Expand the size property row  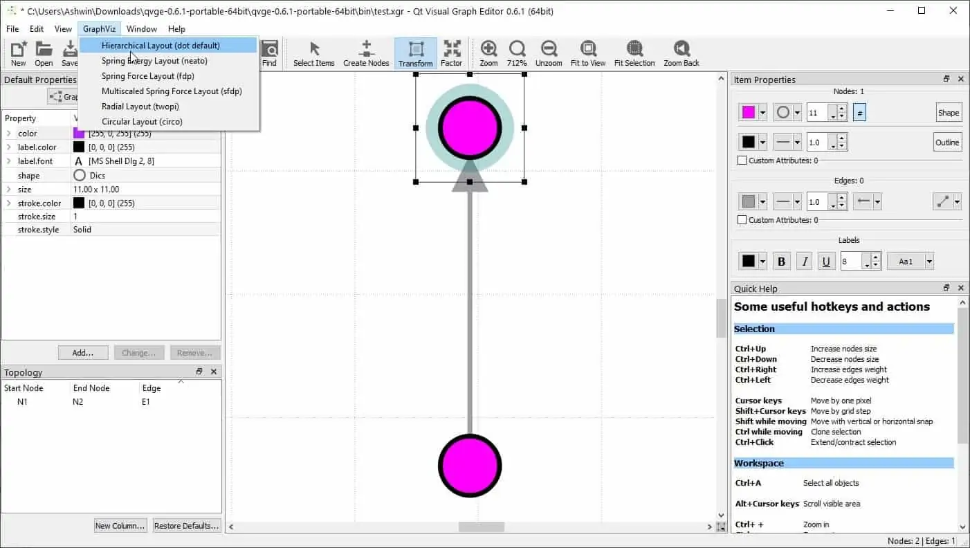click(x=9, y=190)
